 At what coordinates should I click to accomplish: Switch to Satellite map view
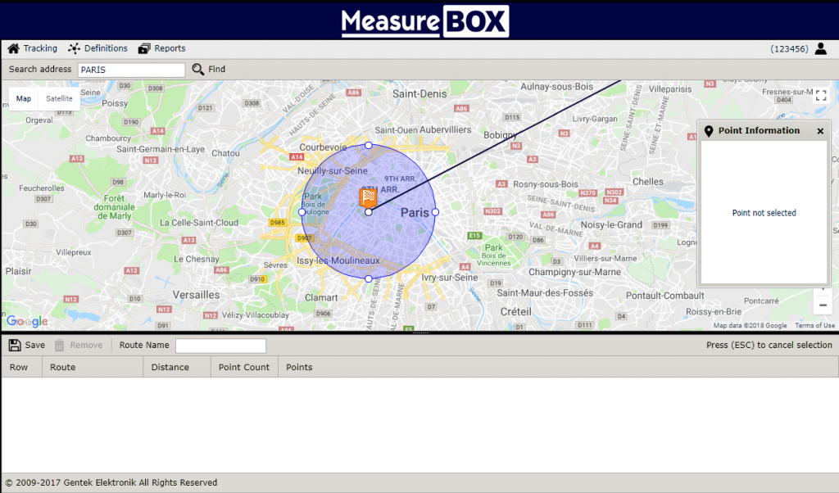(x=59, y=99)
